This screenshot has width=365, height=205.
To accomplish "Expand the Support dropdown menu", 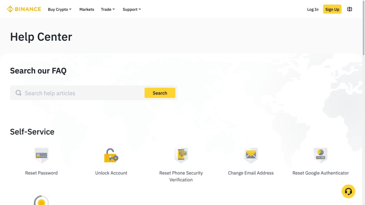I will click(132, 9).
